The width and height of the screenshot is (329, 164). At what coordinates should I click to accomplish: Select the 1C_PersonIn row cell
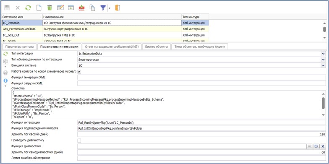click(x=22, y=23)
